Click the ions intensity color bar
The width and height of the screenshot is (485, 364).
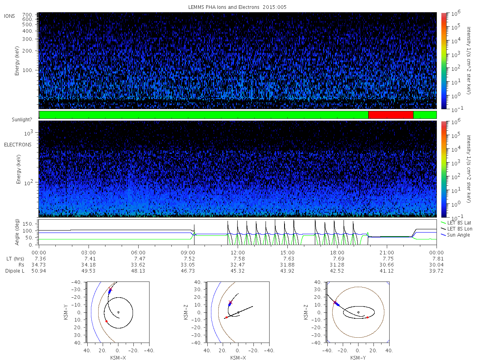[x=443, y=61]
